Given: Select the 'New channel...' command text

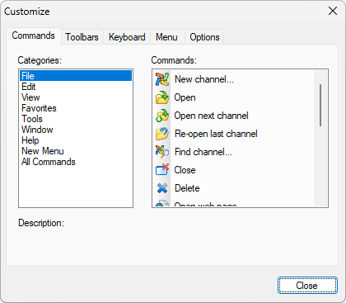Looking at the screenshot, I should coord(204,79).
